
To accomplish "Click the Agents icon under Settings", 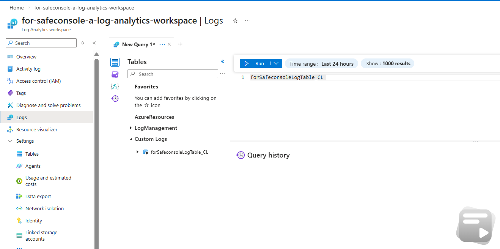I will point(19,166).
